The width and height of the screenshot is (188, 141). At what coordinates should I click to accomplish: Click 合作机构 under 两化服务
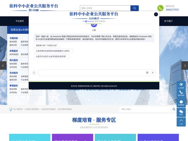[13, 67]
